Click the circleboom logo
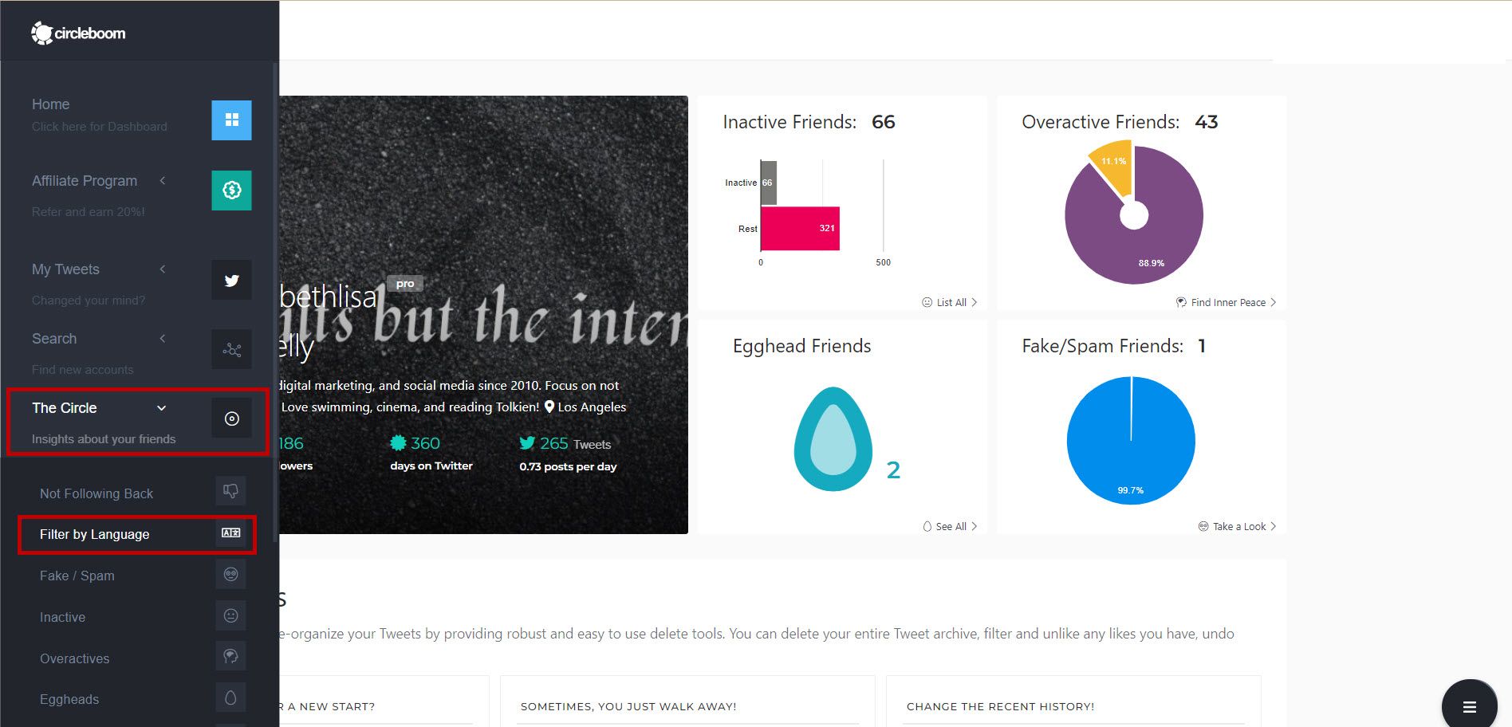 [77, 33]
